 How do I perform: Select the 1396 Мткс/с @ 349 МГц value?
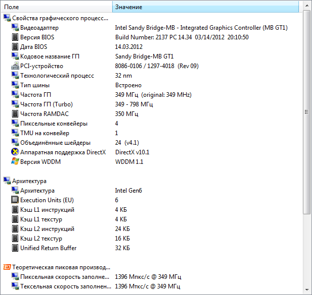click(x=148, y=286)
